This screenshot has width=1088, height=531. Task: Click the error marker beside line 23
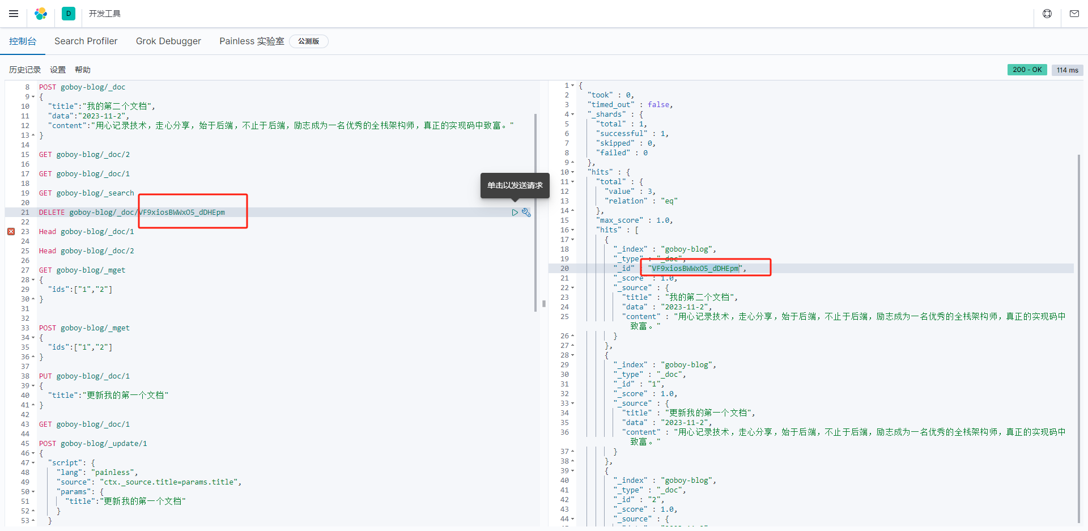(11, 232)
